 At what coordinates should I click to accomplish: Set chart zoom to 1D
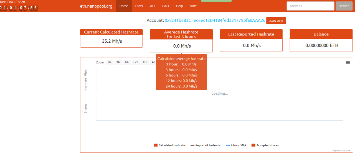pyautogui.click(x=144, y=62)
